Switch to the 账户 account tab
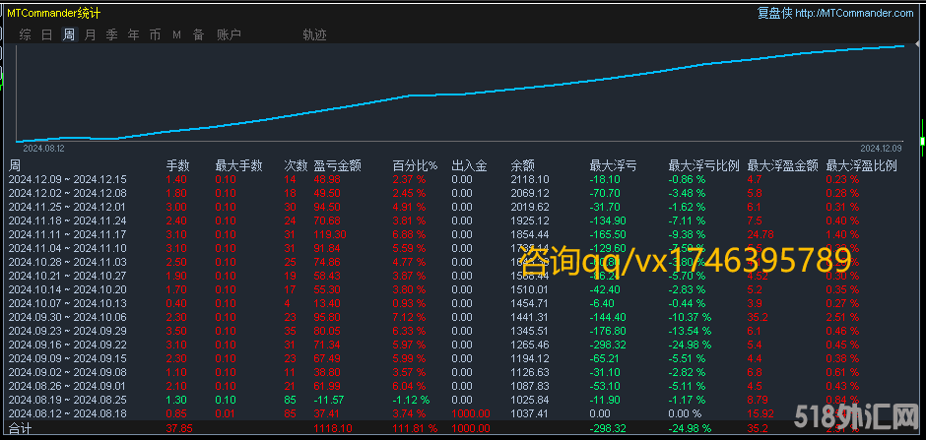 pos(229,34)
